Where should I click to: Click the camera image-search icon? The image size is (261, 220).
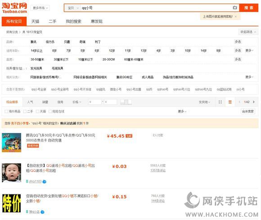coord(235,8)
